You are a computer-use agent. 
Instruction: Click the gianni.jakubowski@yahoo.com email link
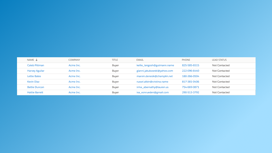pos(155,71)
